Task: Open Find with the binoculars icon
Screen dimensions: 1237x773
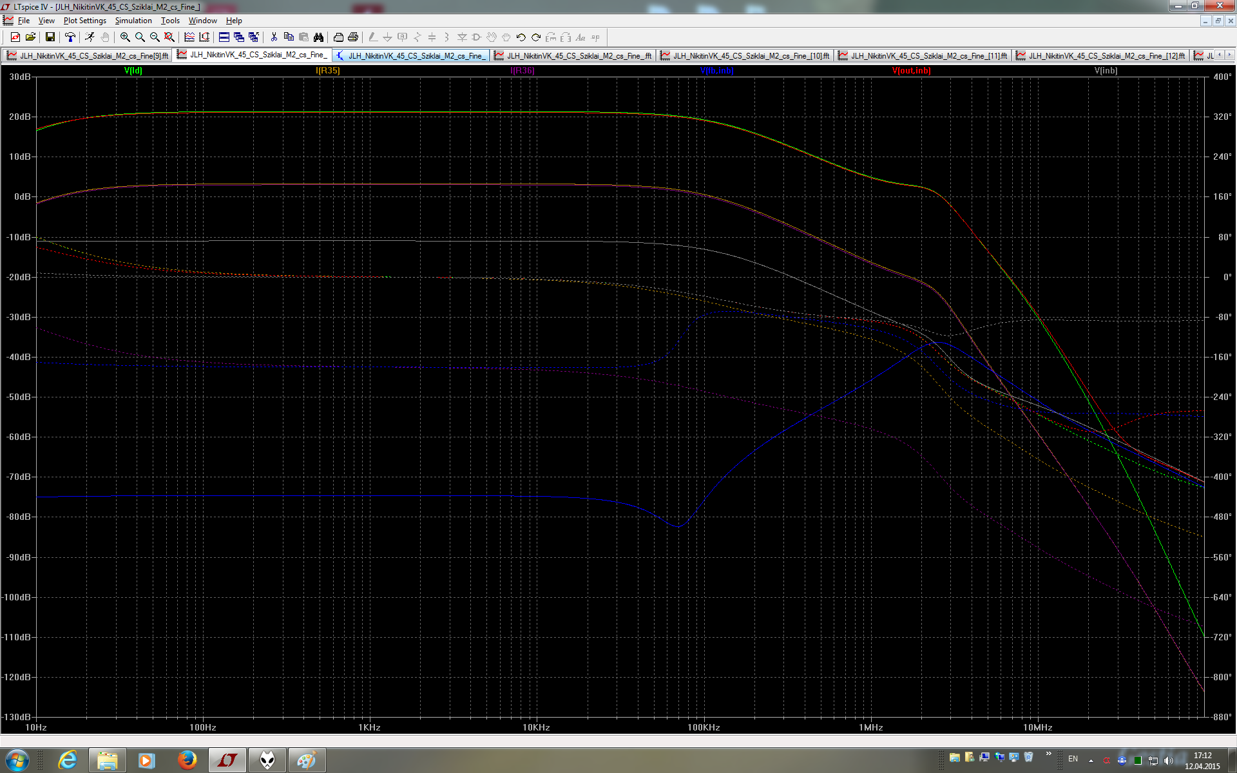Action: [318, 37]
